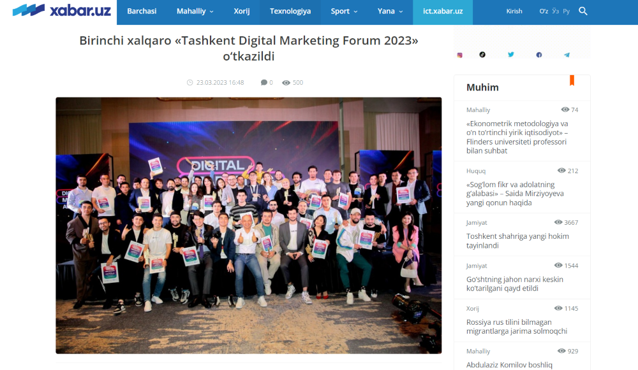Go to the ict.xabar.uz tab
Viewport: 638px width, 370px height.
443,11
